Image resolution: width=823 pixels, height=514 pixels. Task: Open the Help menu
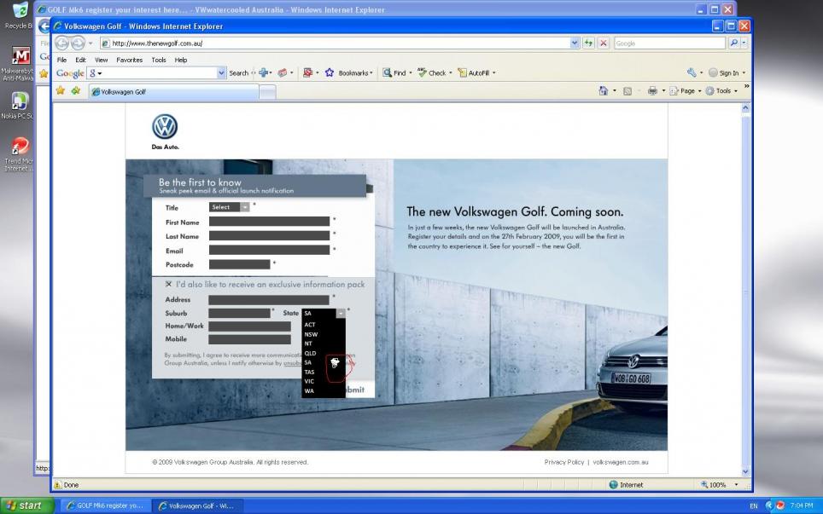(180, 60)
